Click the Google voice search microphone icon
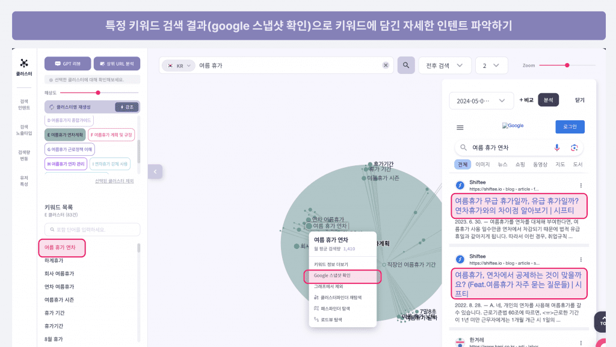The height and width of the screenshot is (347, 616). coord(556,147)
